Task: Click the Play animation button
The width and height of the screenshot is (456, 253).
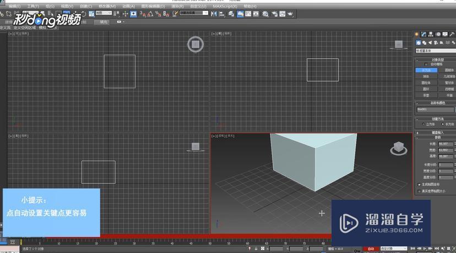Action: tap(425, 249)
